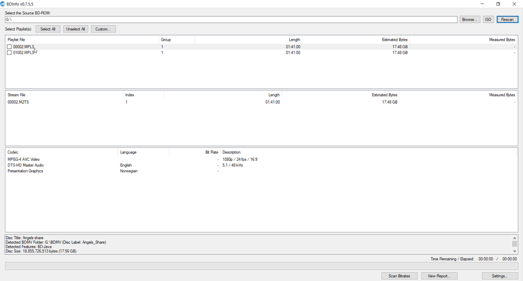523x281 pixels.
Task: Click the Disc Size line in info box
Action: pyautogui.click(x=41, y=251)
